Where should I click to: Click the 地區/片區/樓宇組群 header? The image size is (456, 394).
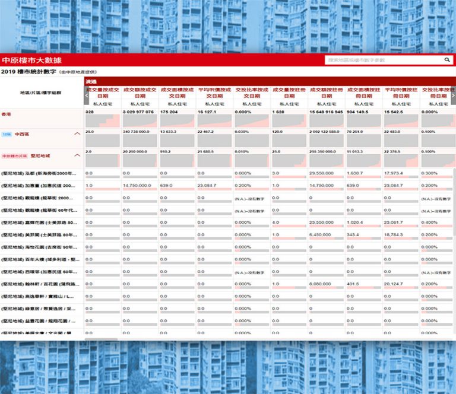(x=41, y=93)
